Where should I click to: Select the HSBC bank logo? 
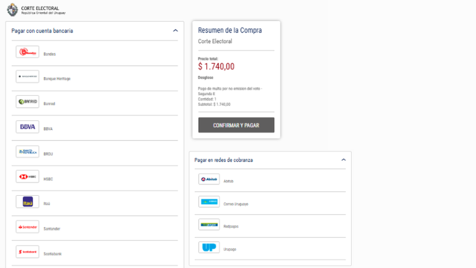click(27, 176)
